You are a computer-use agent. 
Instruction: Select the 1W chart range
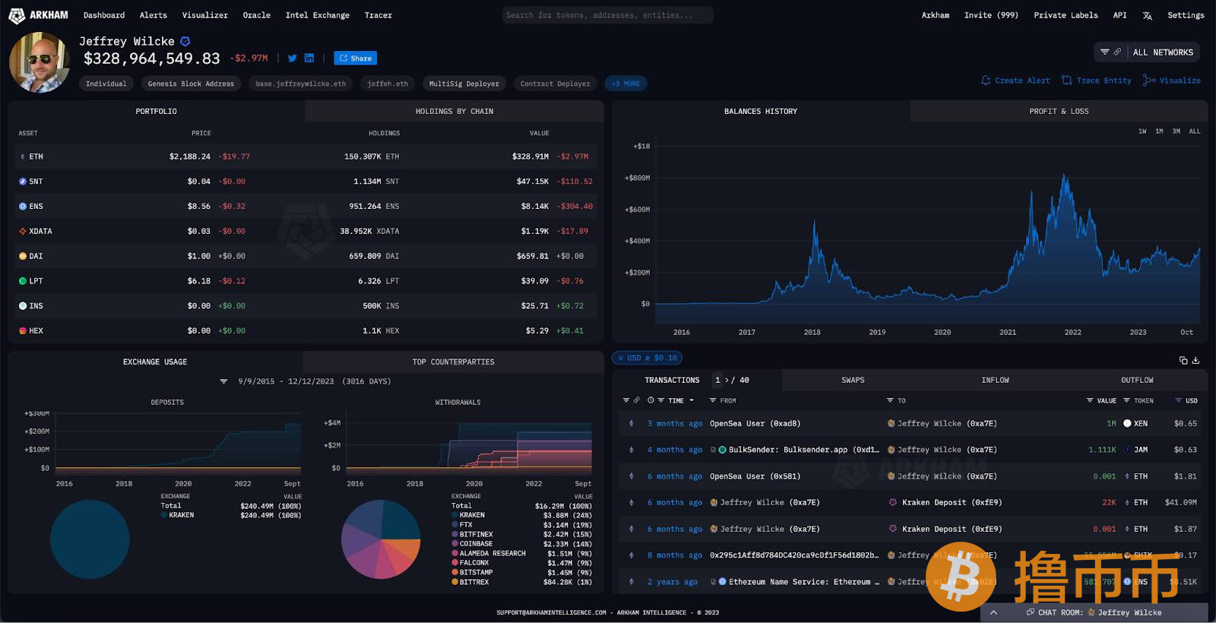1142,131
